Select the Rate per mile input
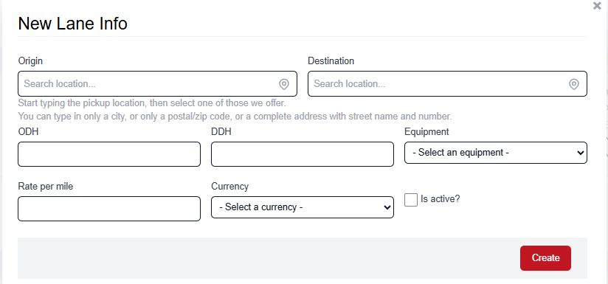Viewport: 608px width, 284px height. pyautogui.click(x=109, y=209)
